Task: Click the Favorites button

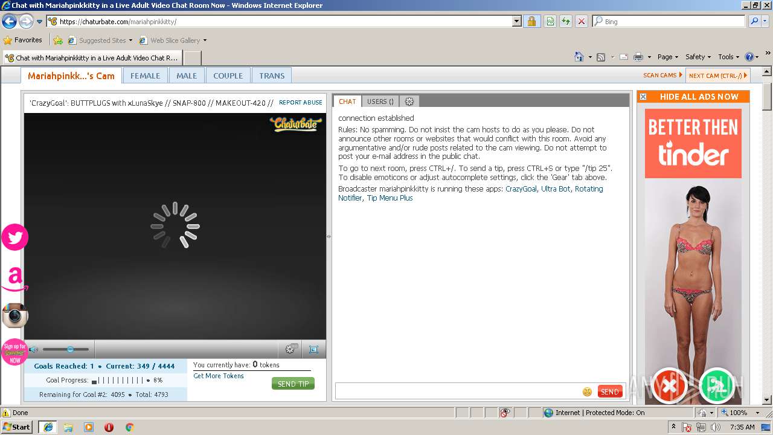Action: coord(23,40)
